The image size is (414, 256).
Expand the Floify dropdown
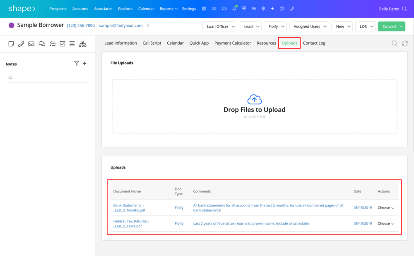tap(275, 26)
